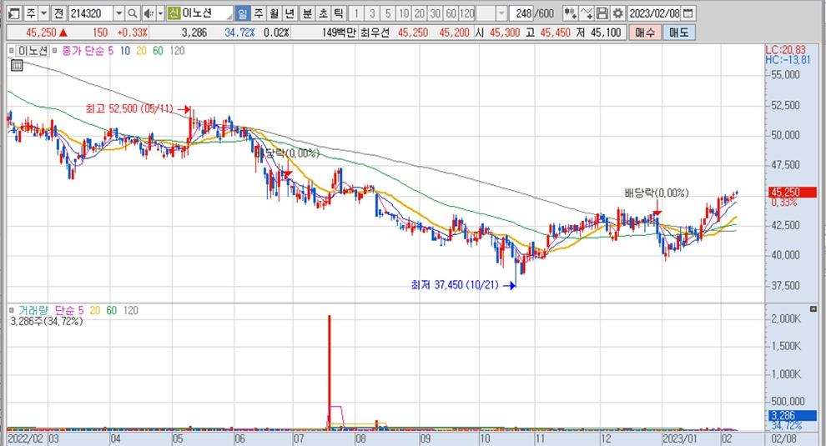The image size is (826, 446).
Task: Save chart with the floppy disk icon
Action: (x=602, y=14)
